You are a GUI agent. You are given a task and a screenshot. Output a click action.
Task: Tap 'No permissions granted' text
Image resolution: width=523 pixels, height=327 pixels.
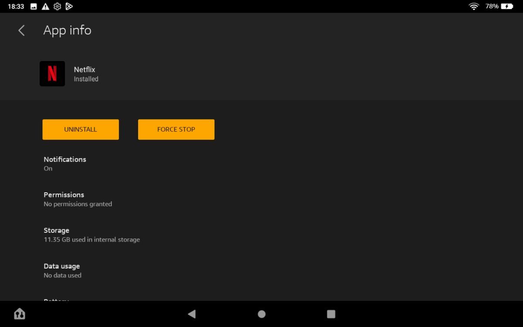click(78, 204)
